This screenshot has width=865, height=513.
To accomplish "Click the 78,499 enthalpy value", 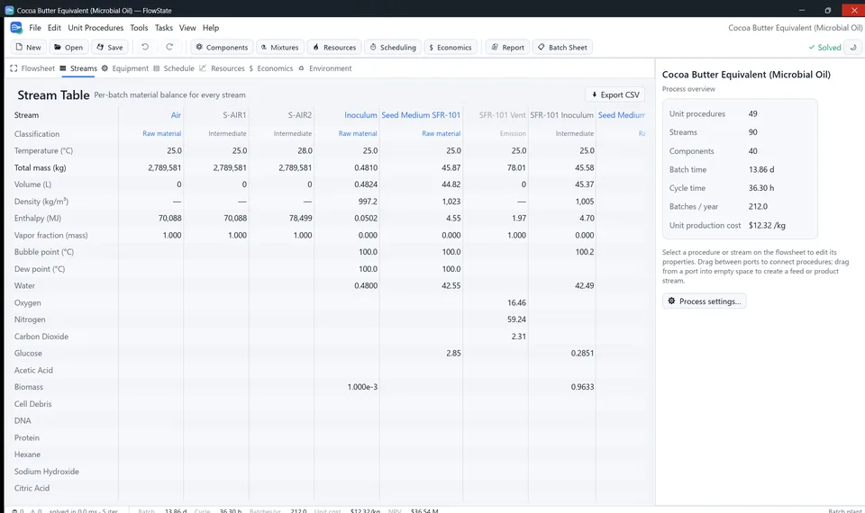I will (x=301, y=218).
